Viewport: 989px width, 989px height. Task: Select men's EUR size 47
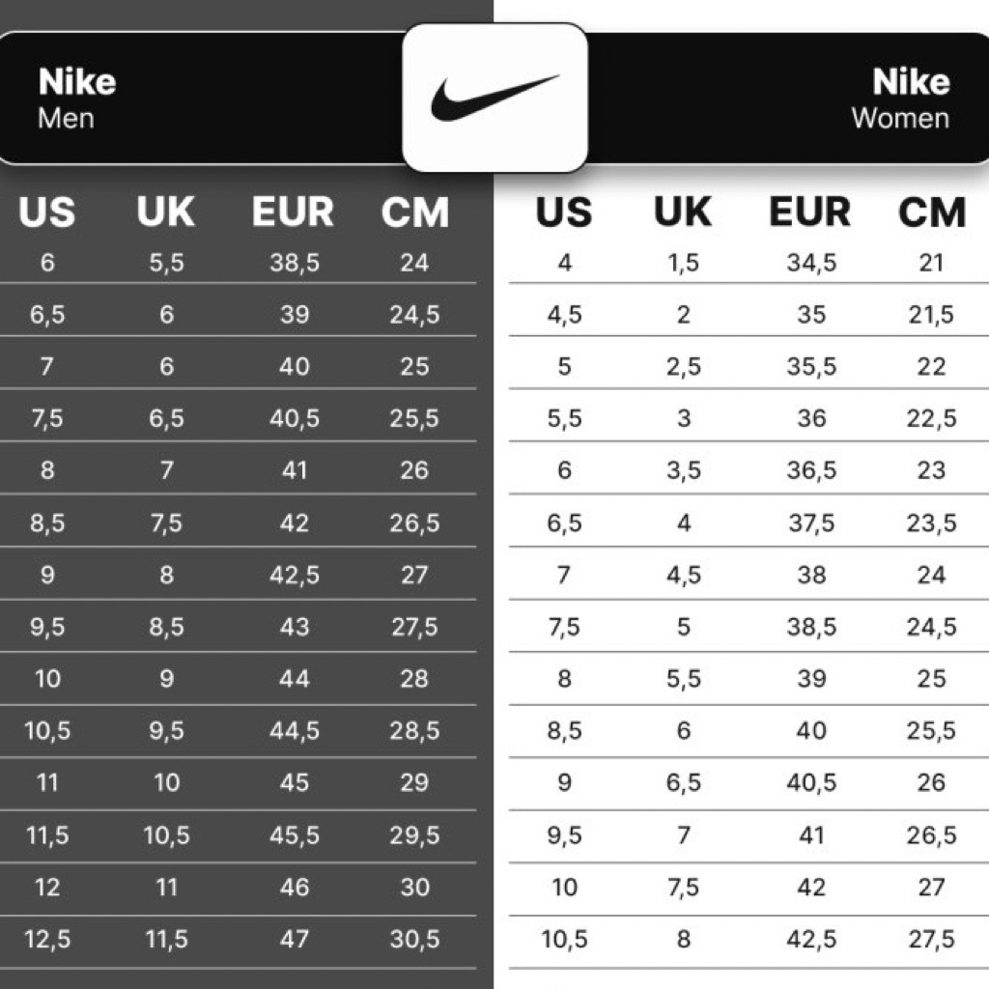click(x=294, y=939)
